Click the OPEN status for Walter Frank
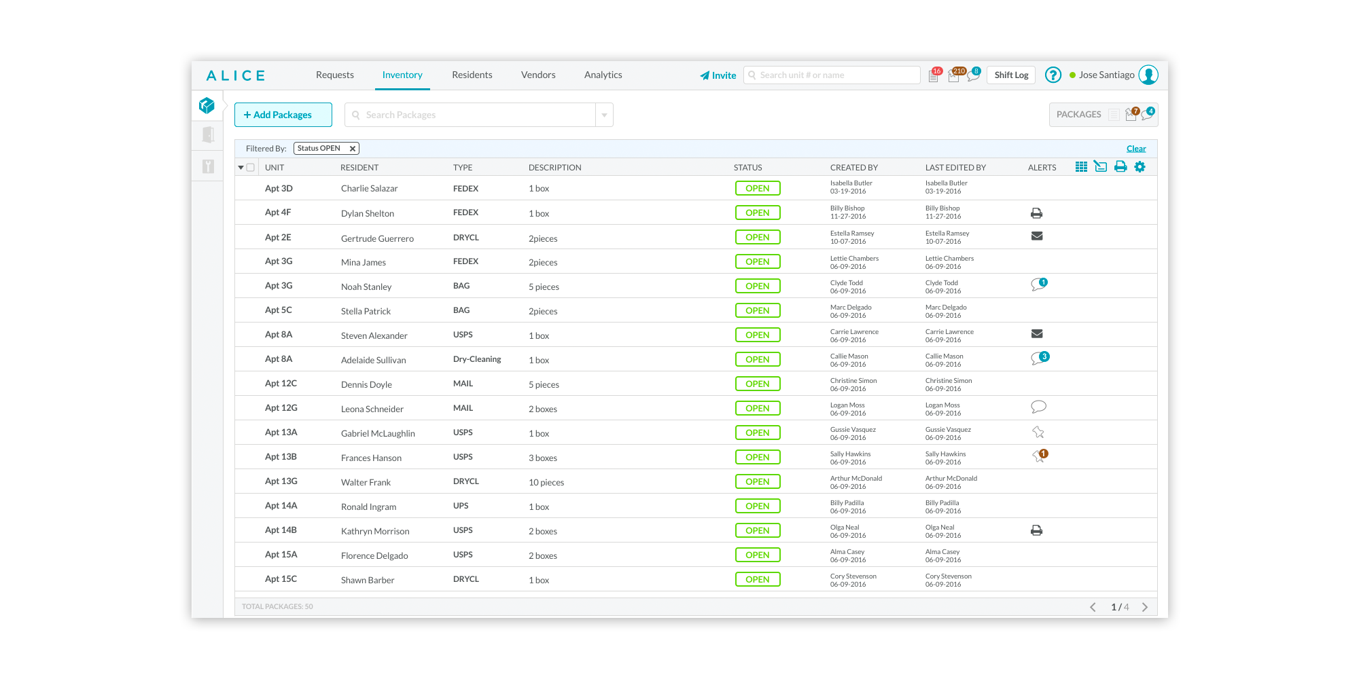The width and height of the screenshot is (1359, 679). coord(758,481)
